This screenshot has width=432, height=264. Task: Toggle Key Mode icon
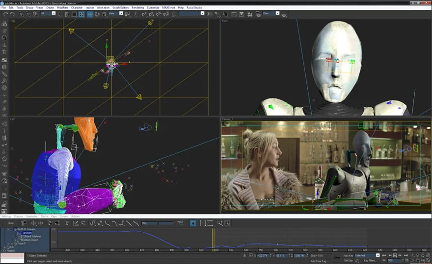click(384, 261)
